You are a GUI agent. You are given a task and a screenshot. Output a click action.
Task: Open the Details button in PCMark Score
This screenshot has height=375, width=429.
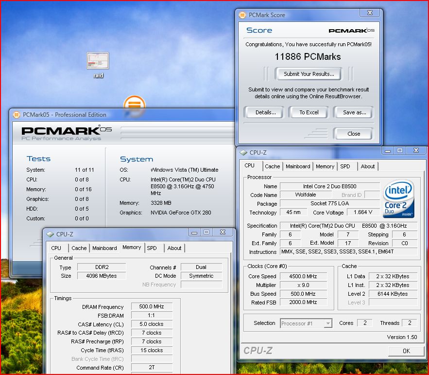click(x=265, y=112)
